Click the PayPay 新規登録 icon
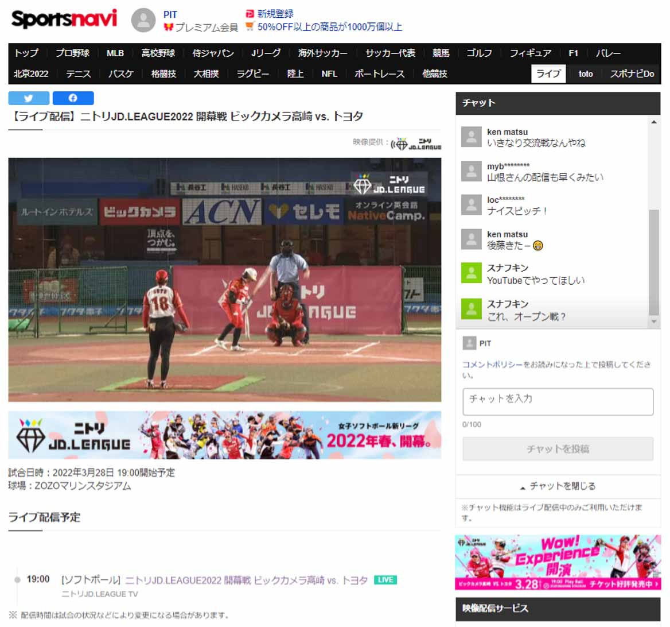Viewport: 670px width, 627px height. tap(250, 14)
